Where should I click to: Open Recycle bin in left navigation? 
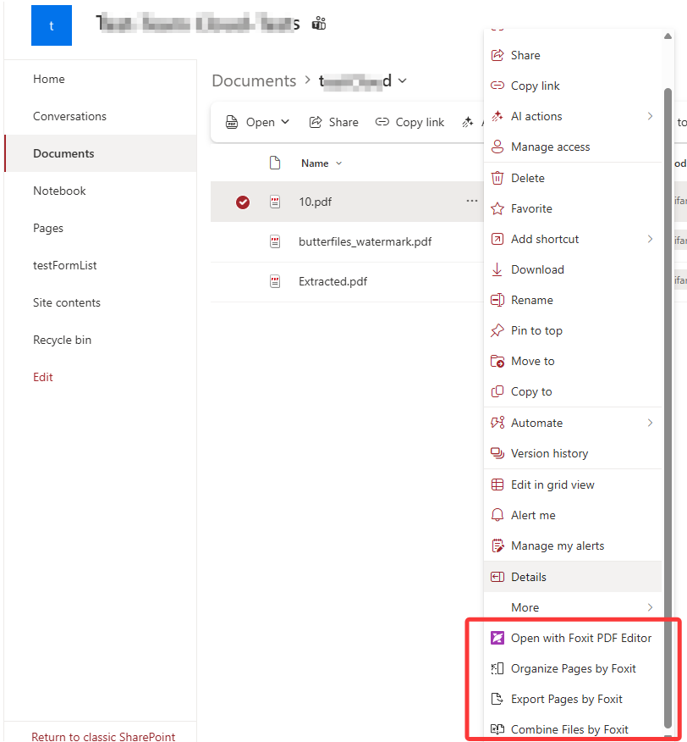point(62,340)
